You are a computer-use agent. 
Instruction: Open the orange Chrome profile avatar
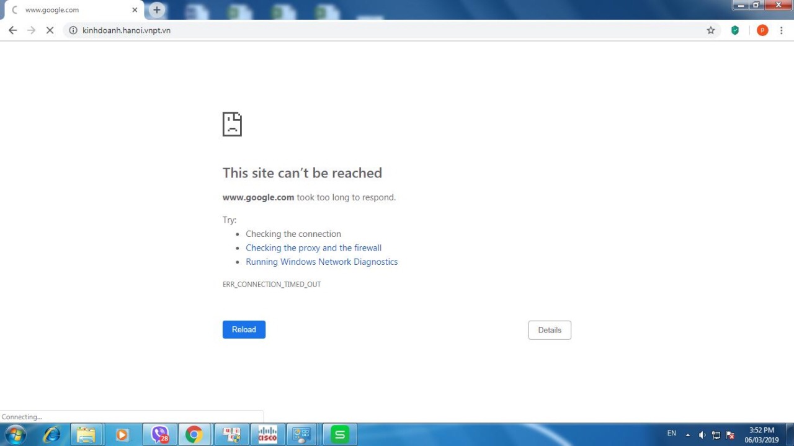click(x=762, y=30)
